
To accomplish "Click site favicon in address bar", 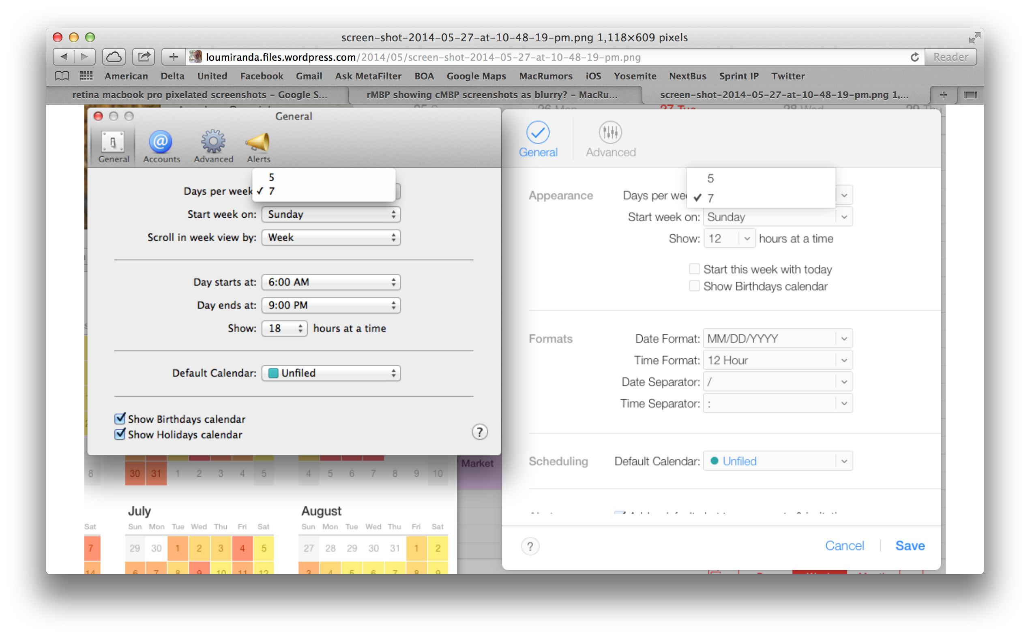I will tap(195, 57).
